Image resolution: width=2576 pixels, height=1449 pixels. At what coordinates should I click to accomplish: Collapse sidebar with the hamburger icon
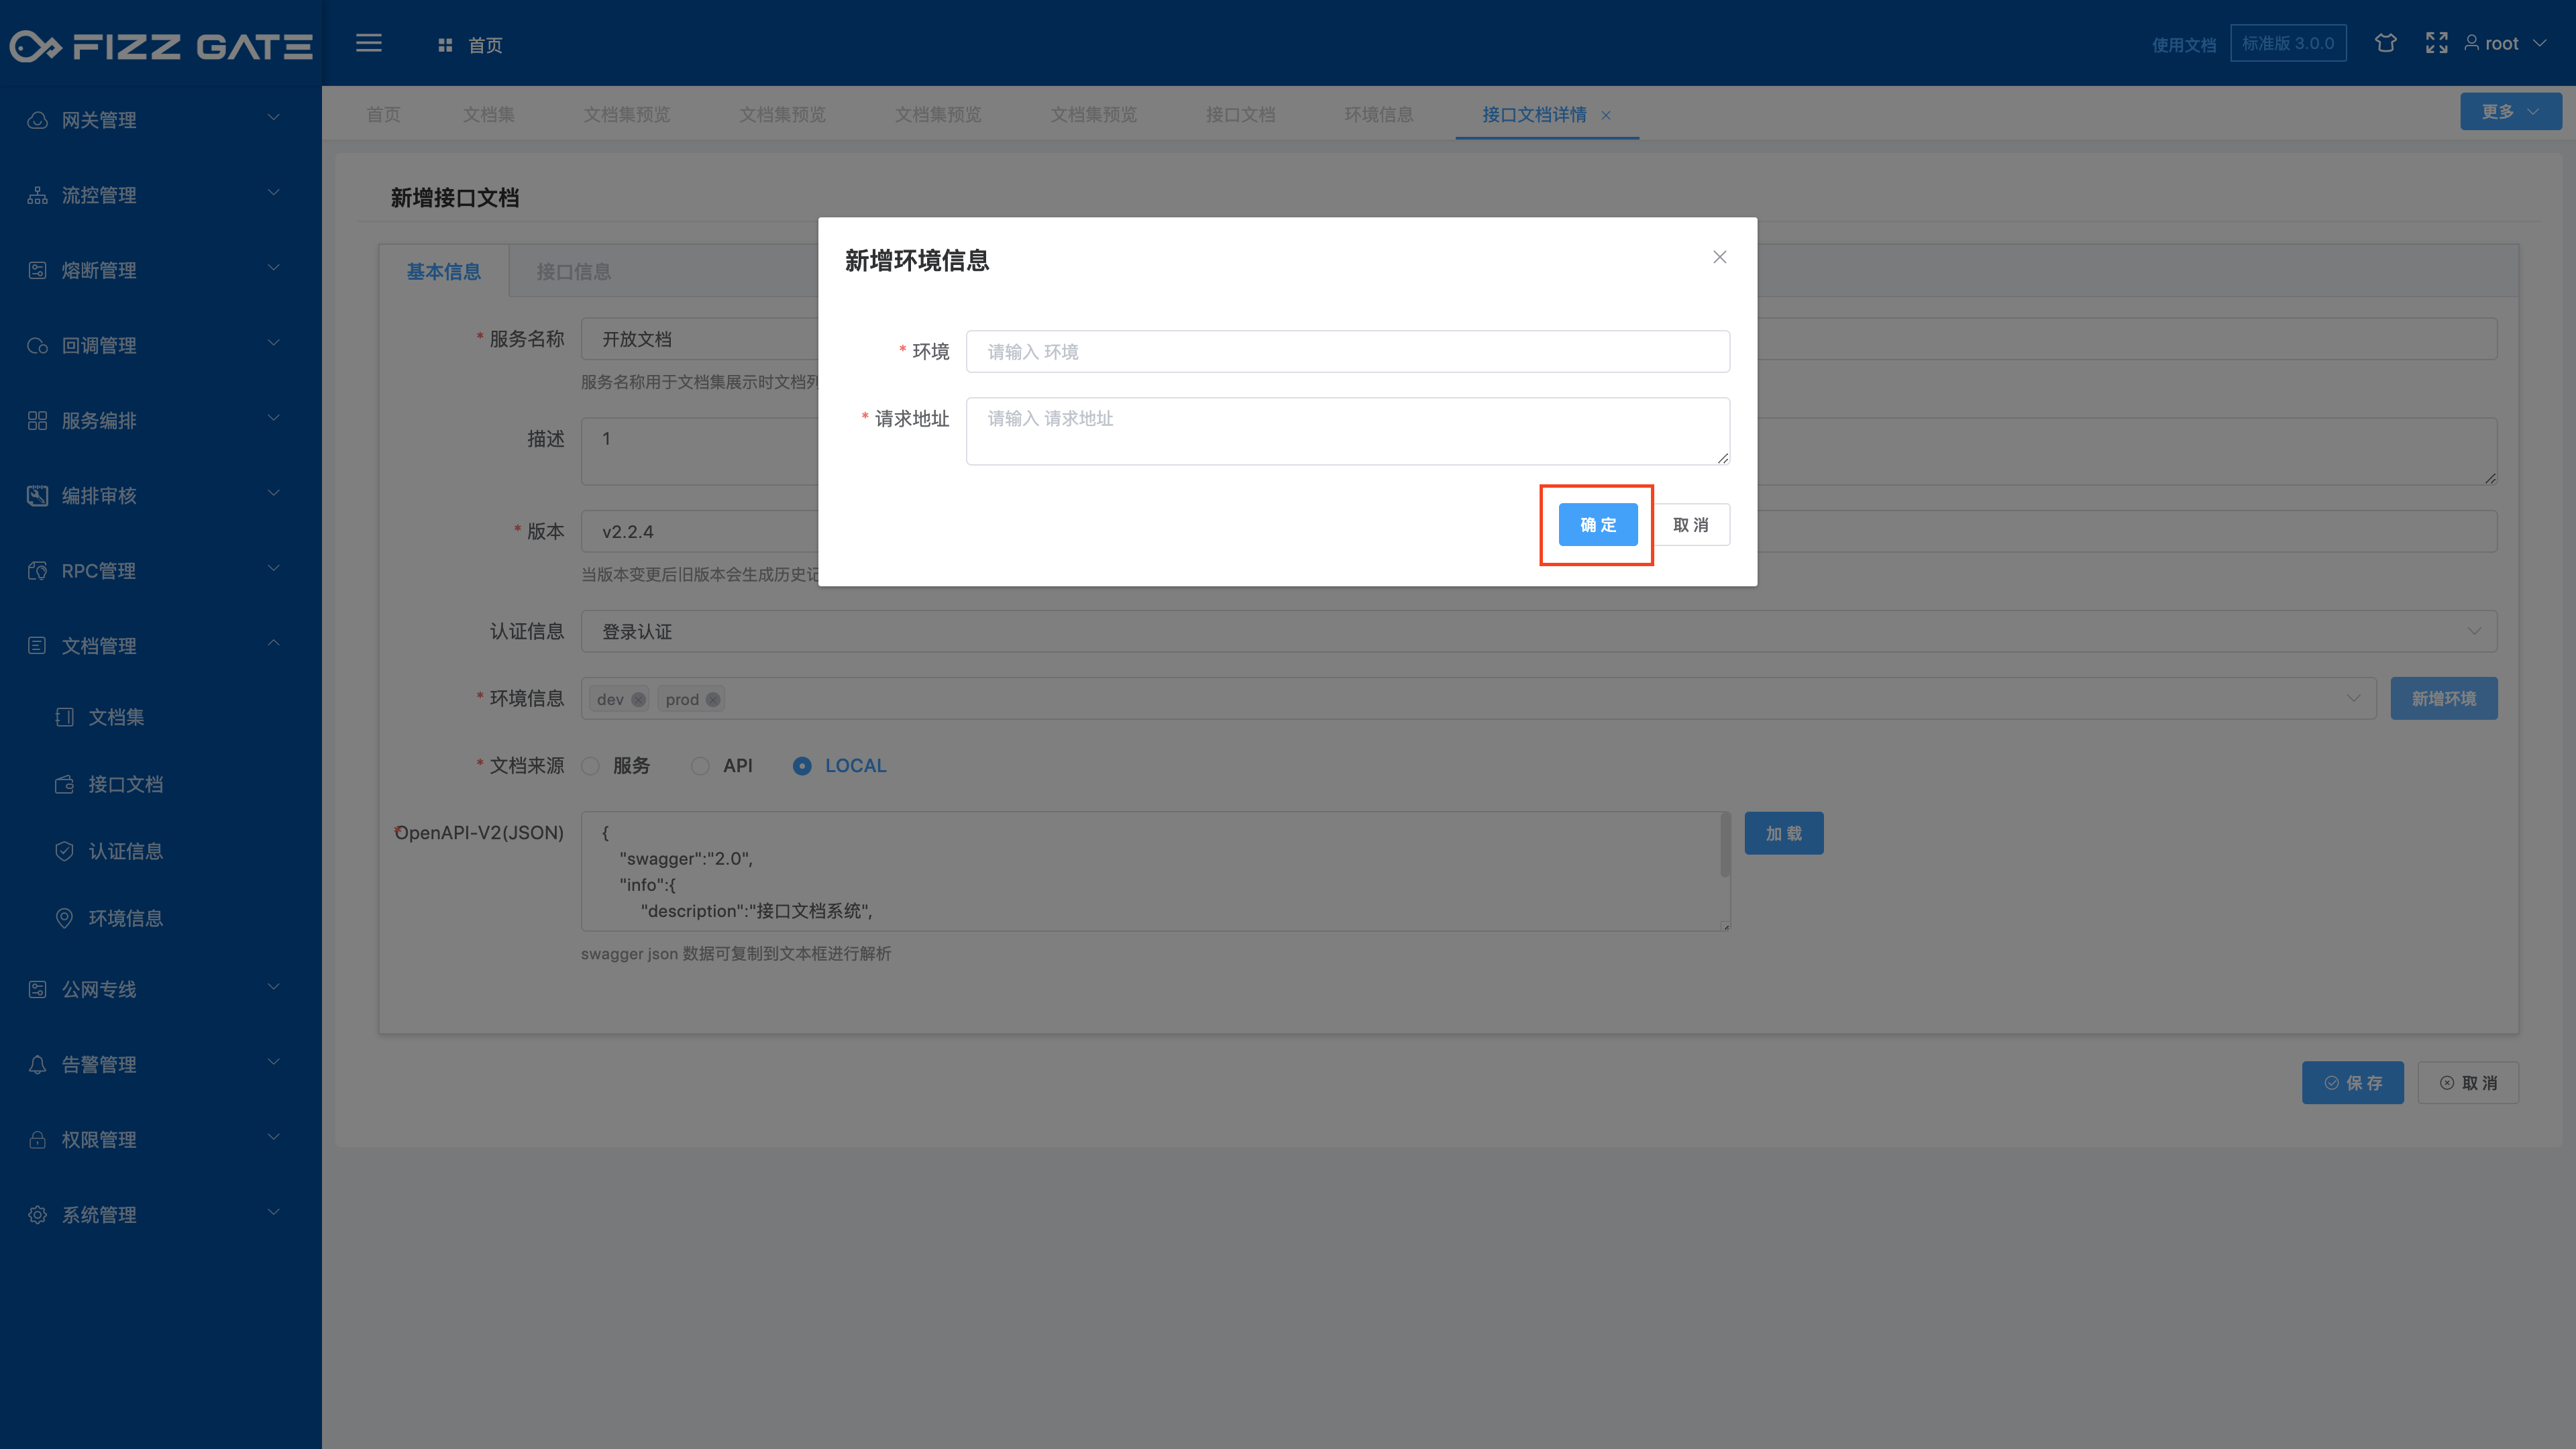pos(369,43)
